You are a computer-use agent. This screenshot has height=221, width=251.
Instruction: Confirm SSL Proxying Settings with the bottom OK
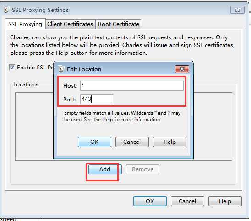pyautogui.click(x=150, y=201)
